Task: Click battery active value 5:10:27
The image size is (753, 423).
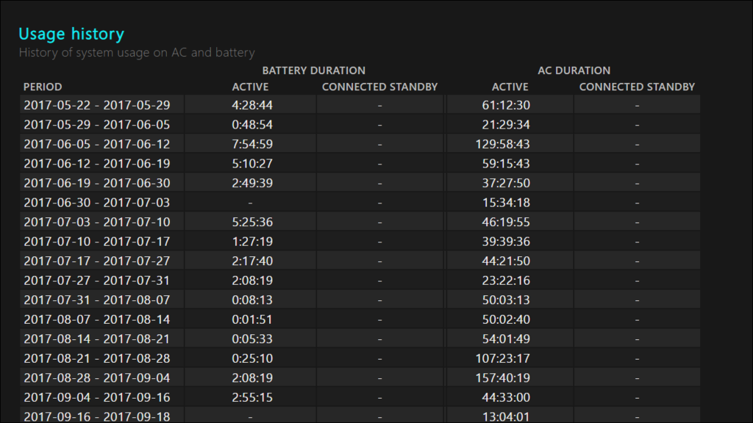Action: pos(252,164)
